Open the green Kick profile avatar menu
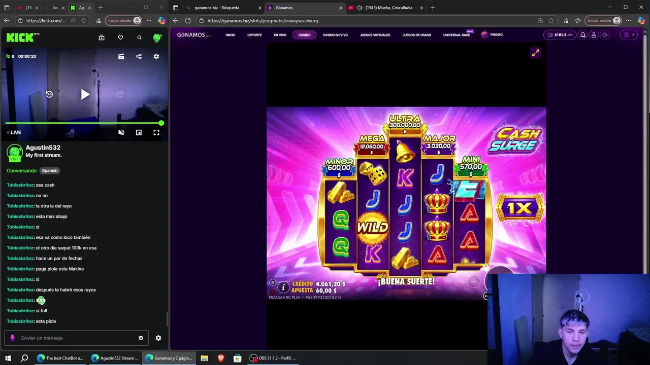 click(x=157, y=38)
